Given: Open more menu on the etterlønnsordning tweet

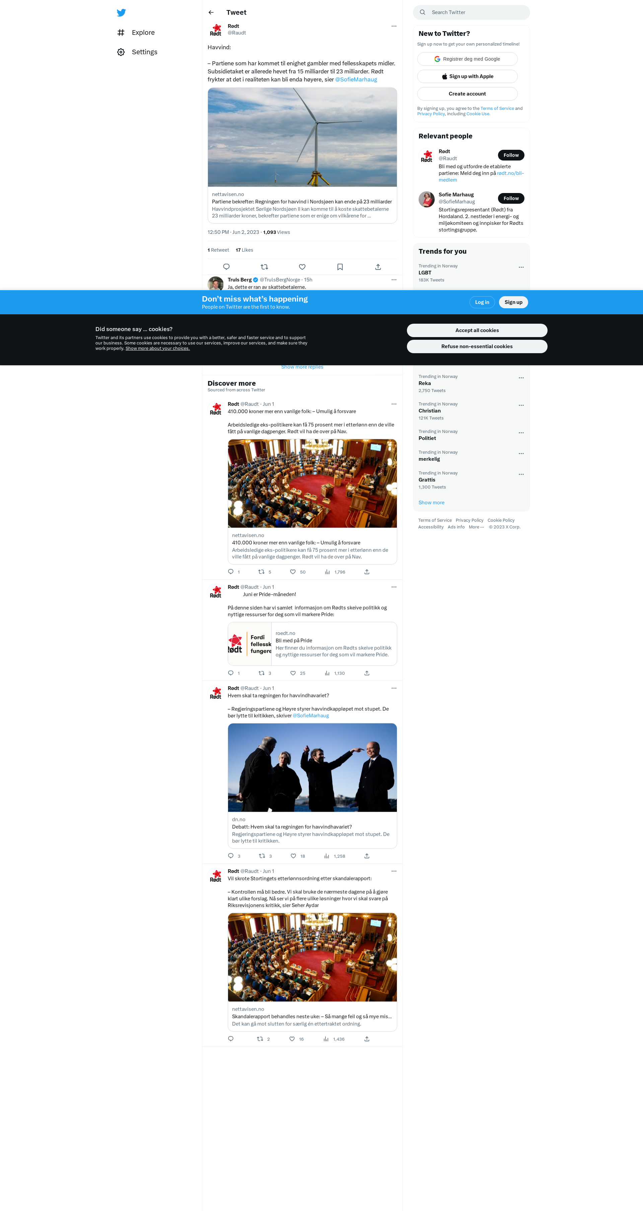Looking at the screenshot, I should 394,872.
